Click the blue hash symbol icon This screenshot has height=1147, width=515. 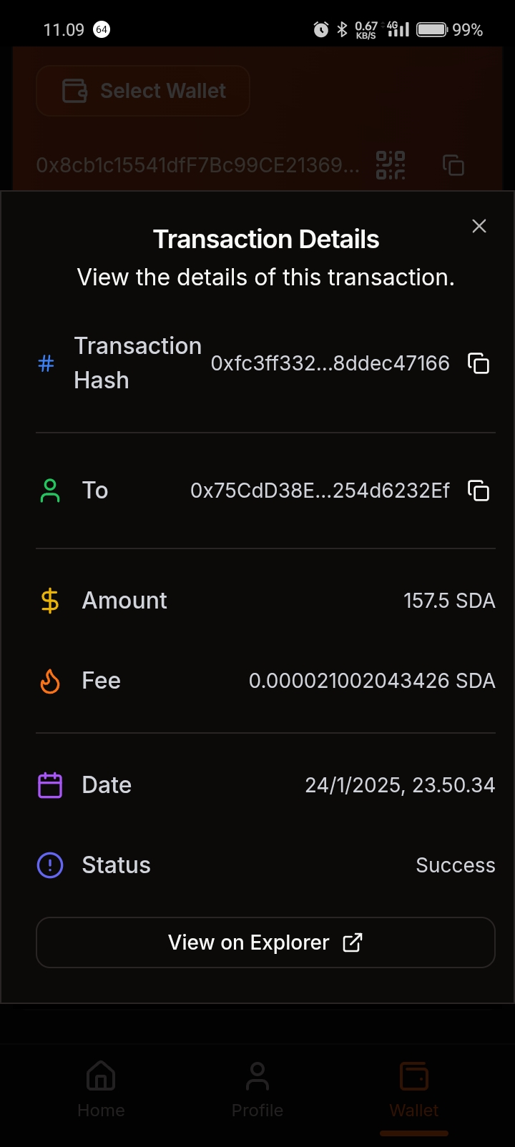pyautogui.click(x=46, y=363)
